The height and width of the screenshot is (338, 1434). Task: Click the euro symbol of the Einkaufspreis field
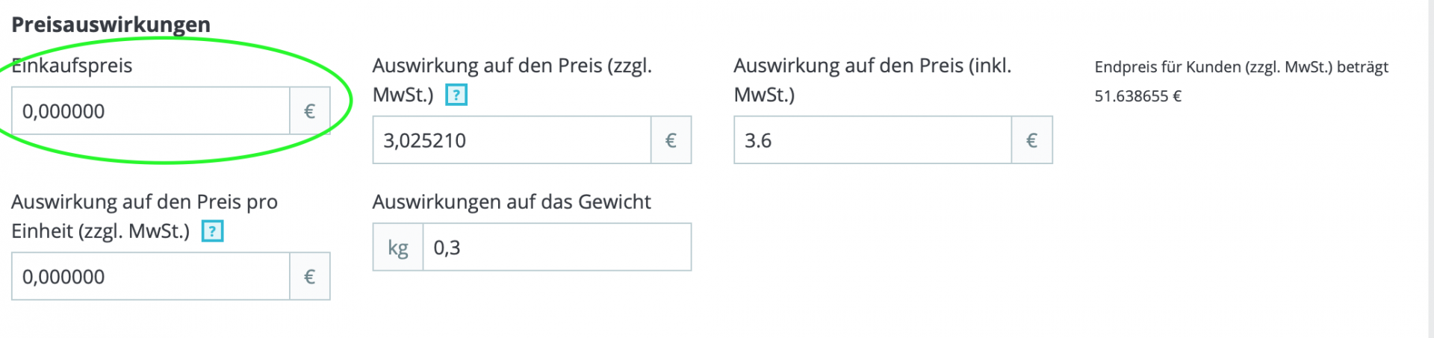coord(309,111)
